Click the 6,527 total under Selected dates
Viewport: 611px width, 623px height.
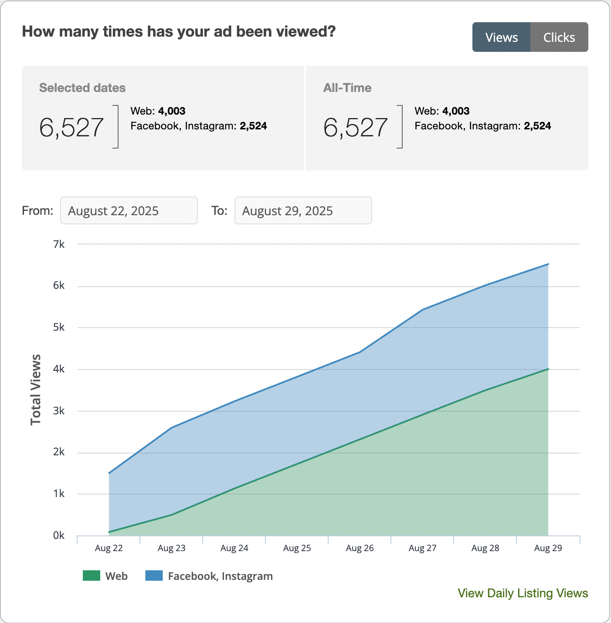pyautogui.click(x=71, y=128)
